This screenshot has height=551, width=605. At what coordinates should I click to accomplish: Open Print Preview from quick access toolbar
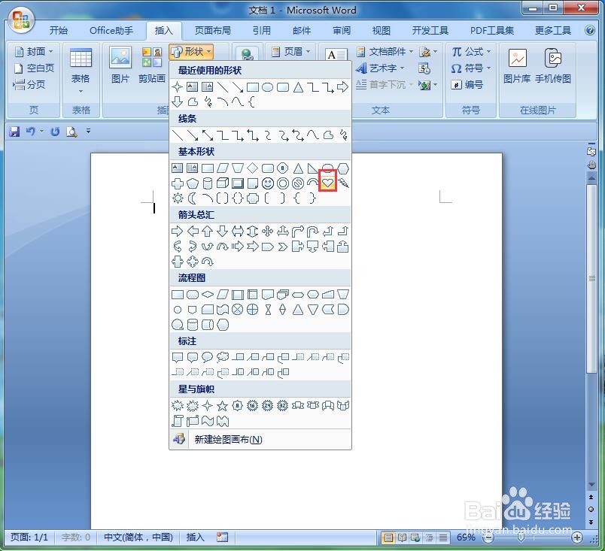point(71,132)
